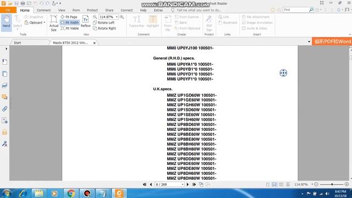Open the Share ribbon tab
This screenshot has width=352, height=198.
(109, 10)
